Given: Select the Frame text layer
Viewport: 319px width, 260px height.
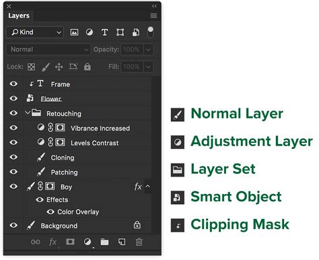Looking at the screenshot, I should [x=61, y=84].
